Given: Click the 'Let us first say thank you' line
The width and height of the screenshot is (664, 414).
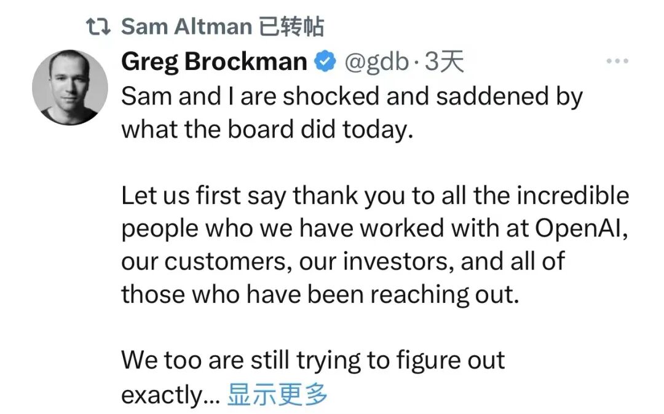Looking at the screenshot, I should click(x=375, y=196).
